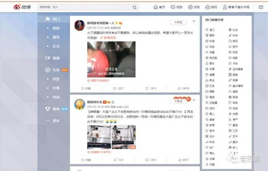
Task: Open the 极品特长生 profile name link
Action: 94,102
